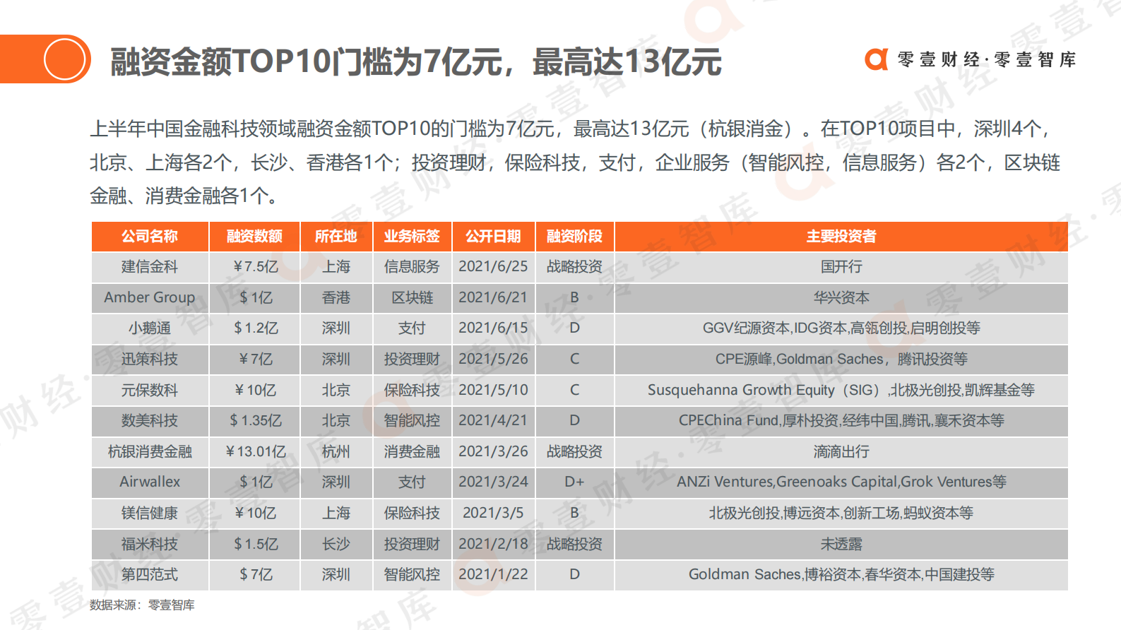This screenshot has height=630, width=1121.
Task: Select the 2021/3/5 date cell
Action: click(x=493, y=513)
